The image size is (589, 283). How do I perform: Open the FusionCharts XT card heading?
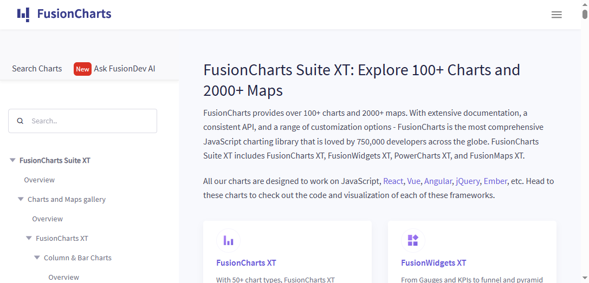point(246,263)
